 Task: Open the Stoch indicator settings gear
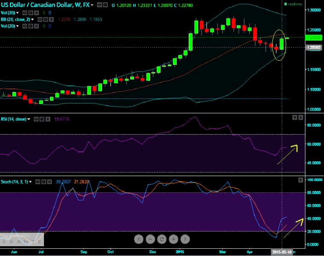(x=44, y=182)
